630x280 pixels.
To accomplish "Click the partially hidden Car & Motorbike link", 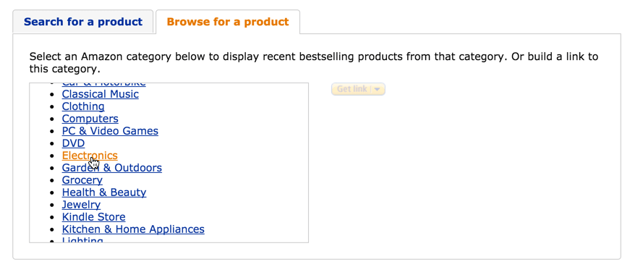I will 103,85.
